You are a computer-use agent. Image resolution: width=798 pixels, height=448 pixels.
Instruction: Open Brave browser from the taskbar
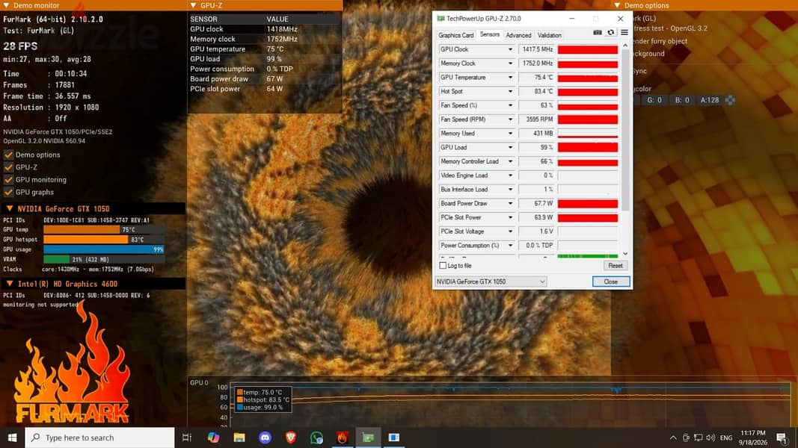(291, 438)
